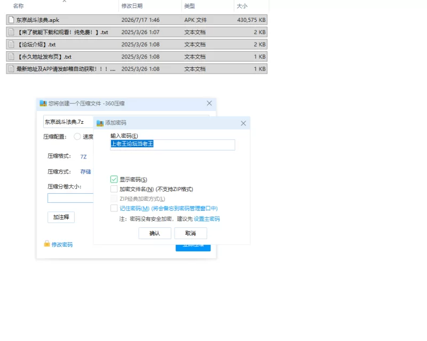The image size is (427, 341).
Task: Sort files by 名称 column header
Action: pos(18,6)
